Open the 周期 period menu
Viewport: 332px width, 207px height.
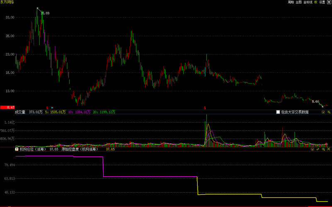click(291, 2)
